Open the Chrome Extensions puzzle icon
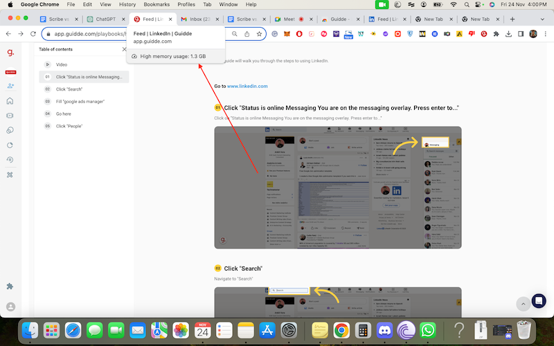 496,34
